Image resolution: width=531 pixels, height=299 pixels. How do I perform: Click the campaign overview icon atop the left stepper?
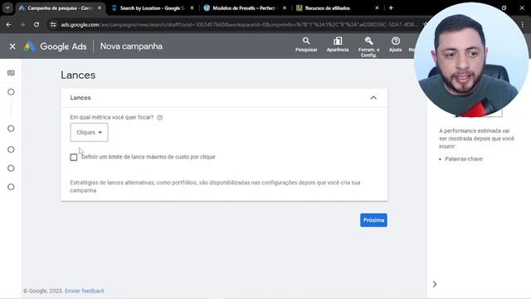click(x=11, y=73)
